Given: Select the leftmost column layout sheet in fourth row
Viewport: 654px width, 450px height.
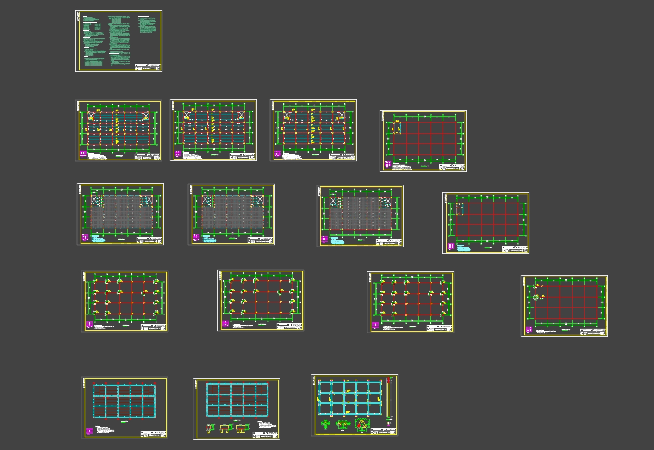Looking at the screenshot, I should [x=125, y=301].
